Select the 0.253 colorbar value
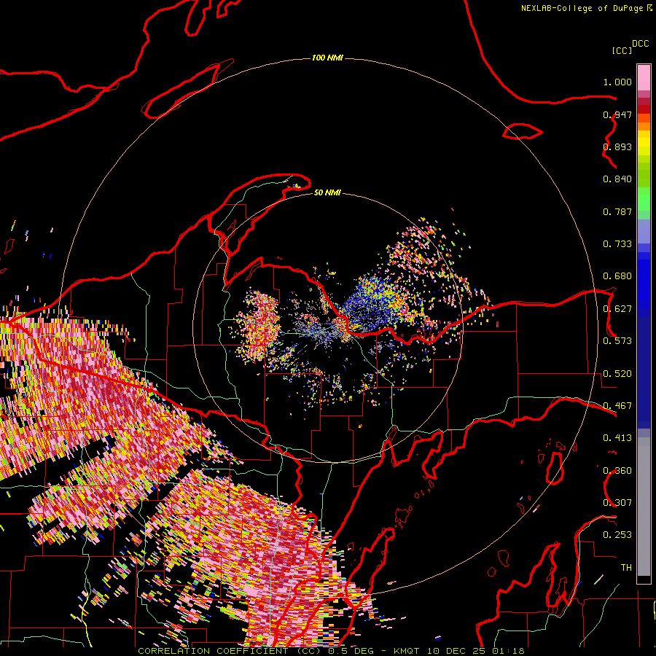The width and height of the screenshot is (656, 656). tap(617, 535)
